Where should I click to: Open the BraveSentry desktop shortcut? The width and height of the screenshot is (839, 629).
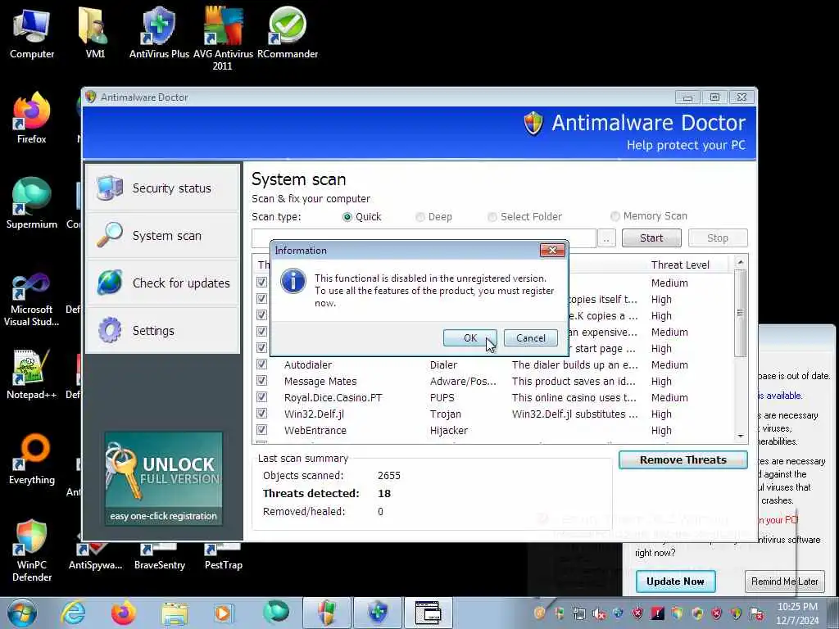point(160,556)
